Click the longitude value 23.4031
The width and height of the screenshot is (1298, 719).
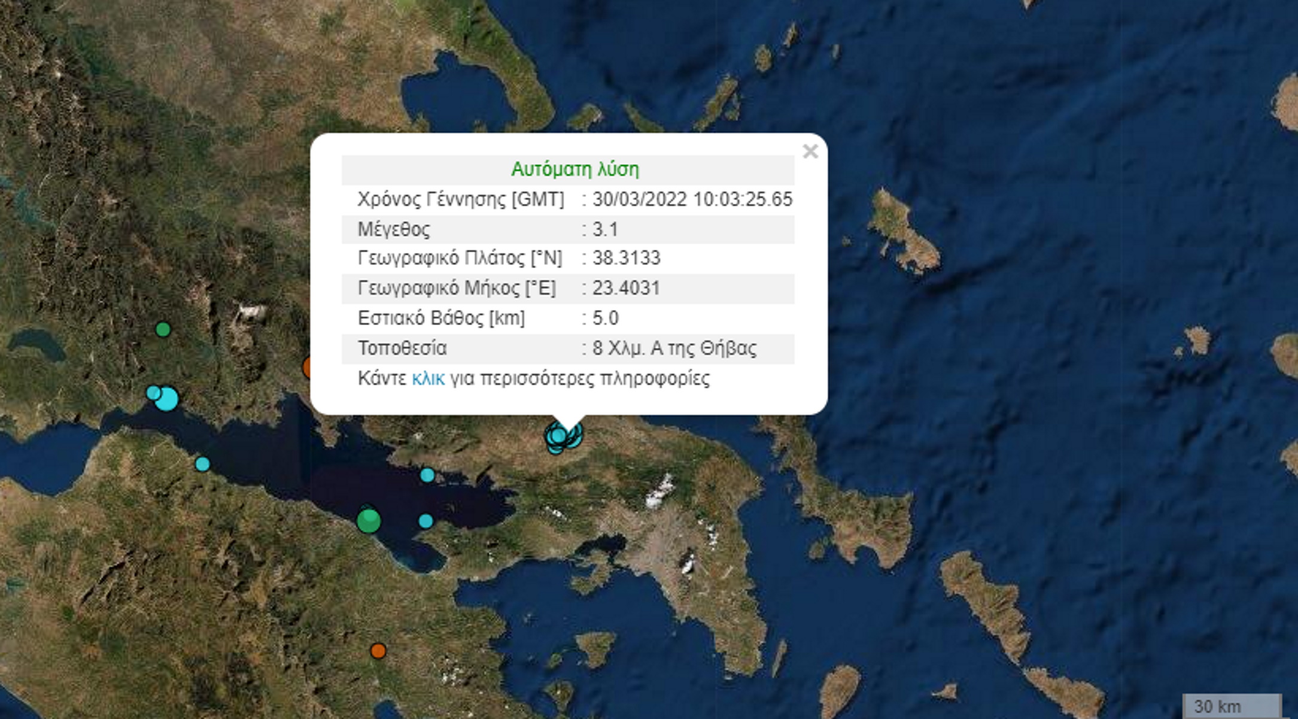[x=626, y=288]
